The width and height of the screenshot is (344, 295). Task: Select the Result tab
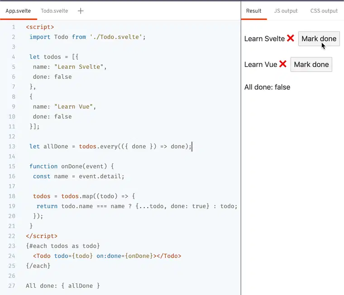[253, 11]
